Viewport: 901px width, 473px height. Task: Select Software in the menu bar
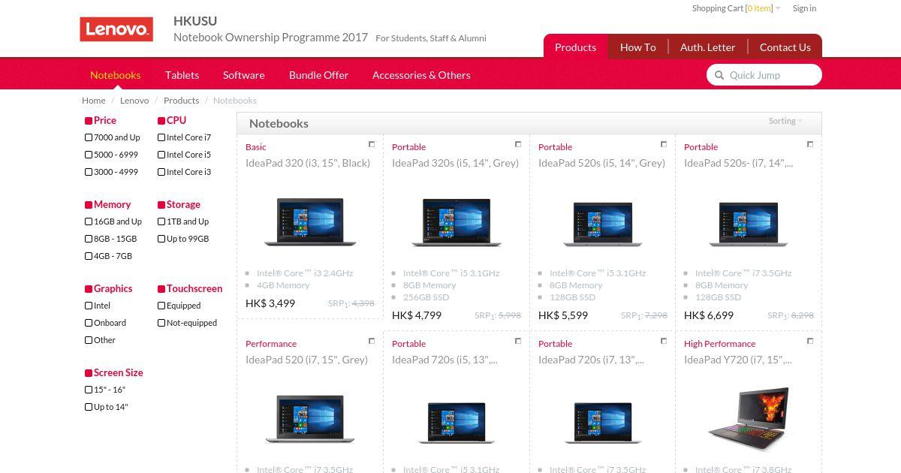pyautogui.click(x=244, y=75)
